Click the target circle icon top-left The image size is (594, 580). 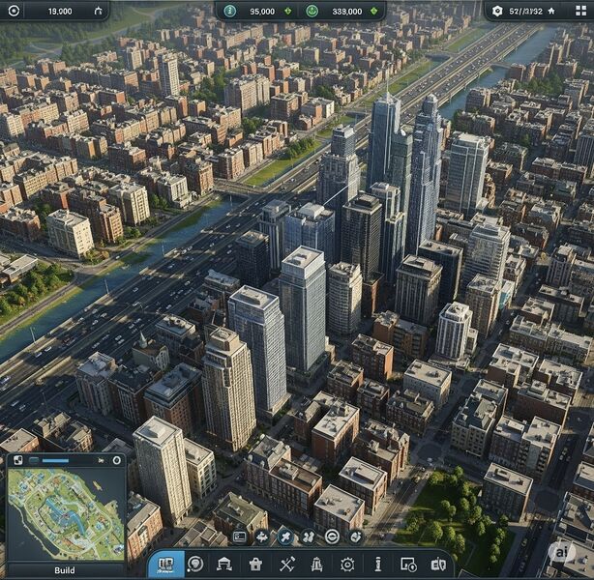14,11
